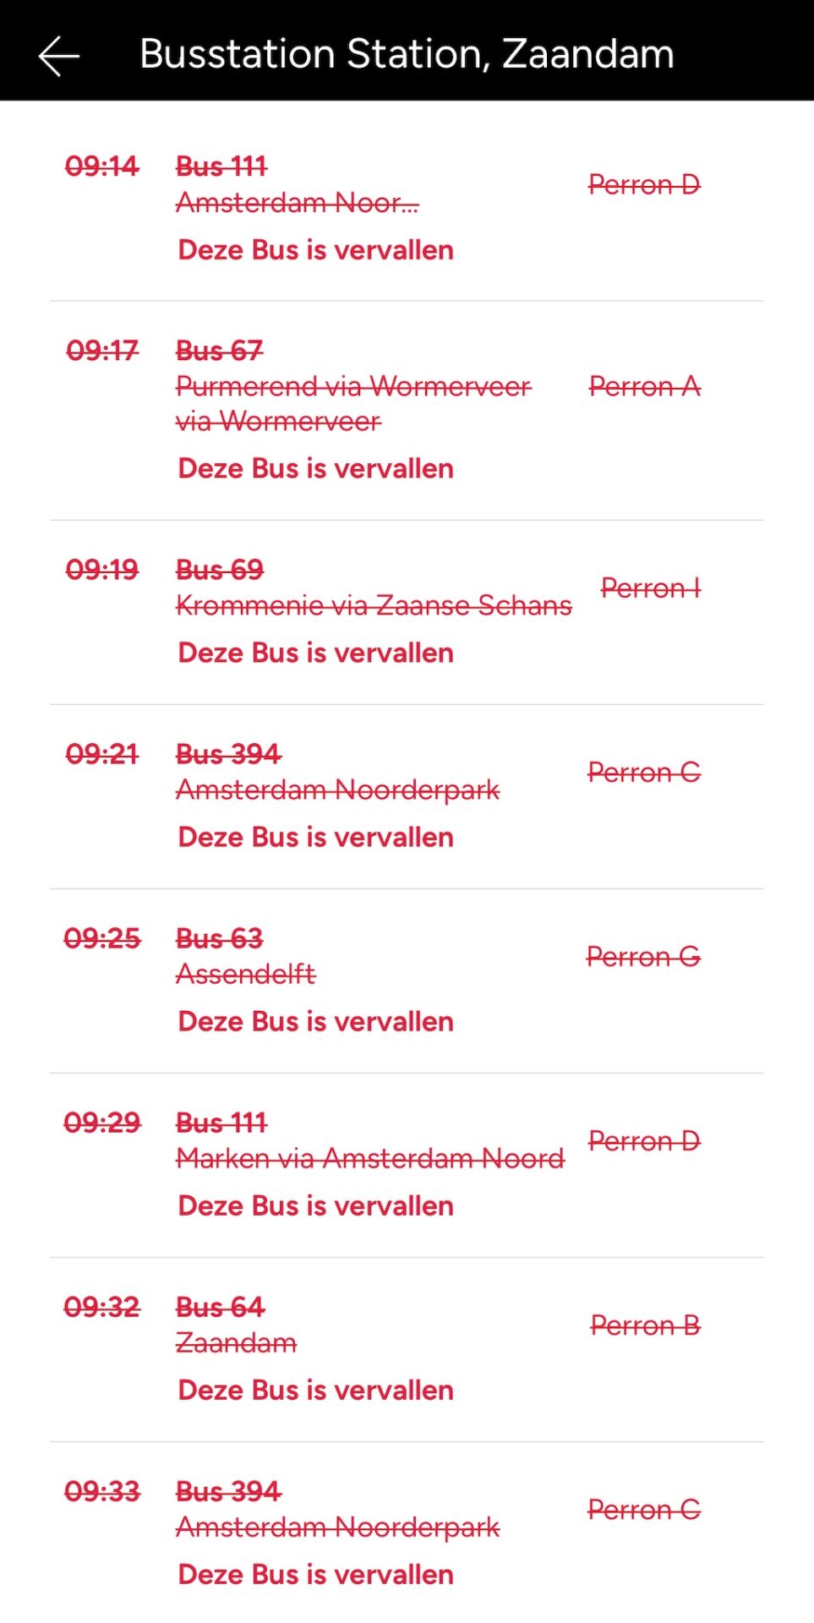Click the 09:32 departure time
The width and height of the screenshot is (814, 1623).
[x=102, y=1307]
